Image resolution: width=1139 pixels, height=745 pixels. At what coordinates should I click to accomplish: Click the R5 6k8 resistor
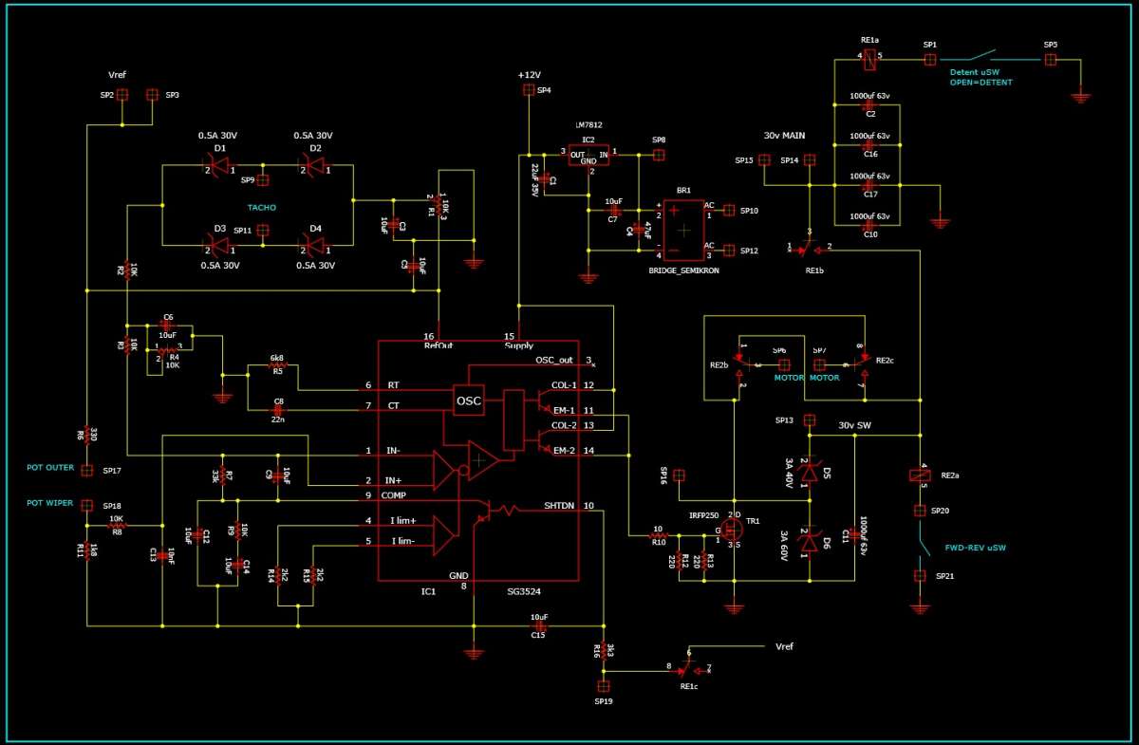tap(277, 363)
